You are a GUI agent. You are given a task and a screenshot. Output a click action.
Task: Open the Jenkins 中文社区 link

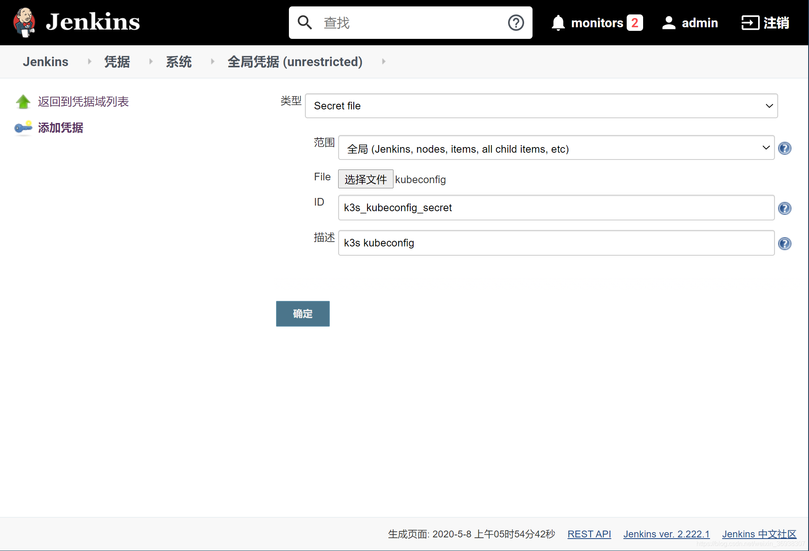click(x=759, y=534)
